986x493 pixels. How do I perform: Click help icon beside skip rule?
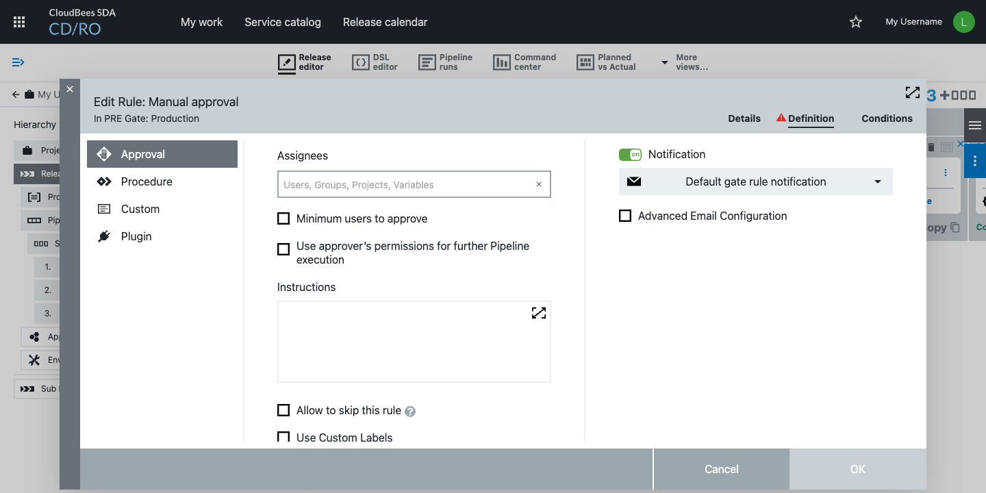[410, 412]
